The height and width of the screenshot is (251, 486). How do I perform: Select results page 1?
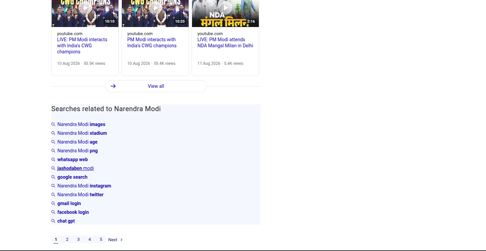[x=56, y=240]
